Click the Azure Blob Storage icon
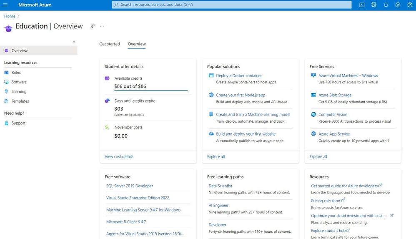The height and width of the screenshot is (239, 416). [313, 95]
